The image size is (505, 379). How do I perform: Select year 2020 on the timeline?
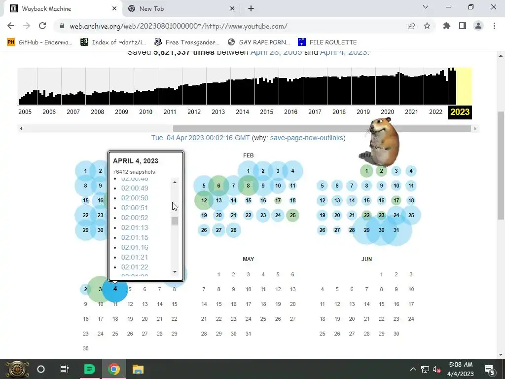point(387,112)
